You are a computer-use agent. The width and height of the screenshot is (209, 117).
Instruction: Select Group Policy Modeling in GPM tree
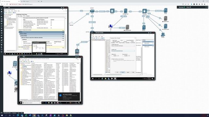pyautogui.click(x=10, y=27)
